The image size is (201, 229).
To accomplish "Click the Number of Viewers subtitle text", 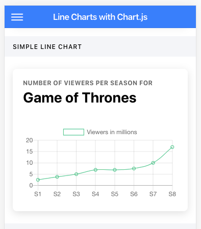I will [88, 83].
